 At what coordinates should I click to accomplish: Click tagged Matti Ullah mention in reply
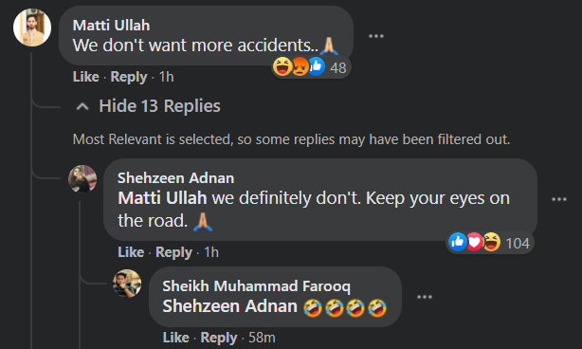162,198
